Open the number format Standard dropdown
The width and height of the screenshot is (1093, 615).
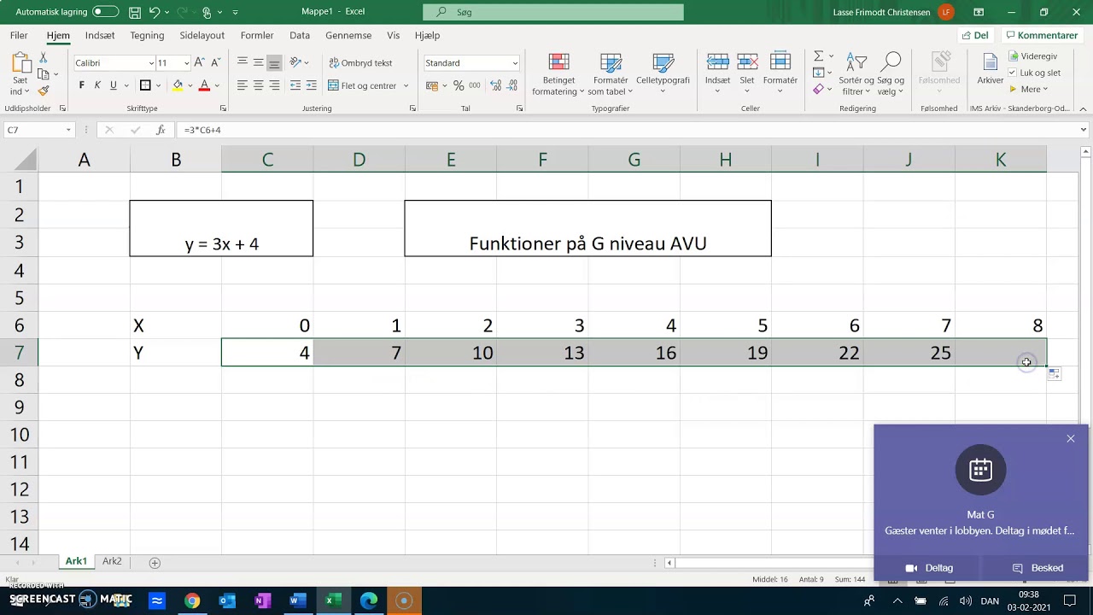coord(515,63)
